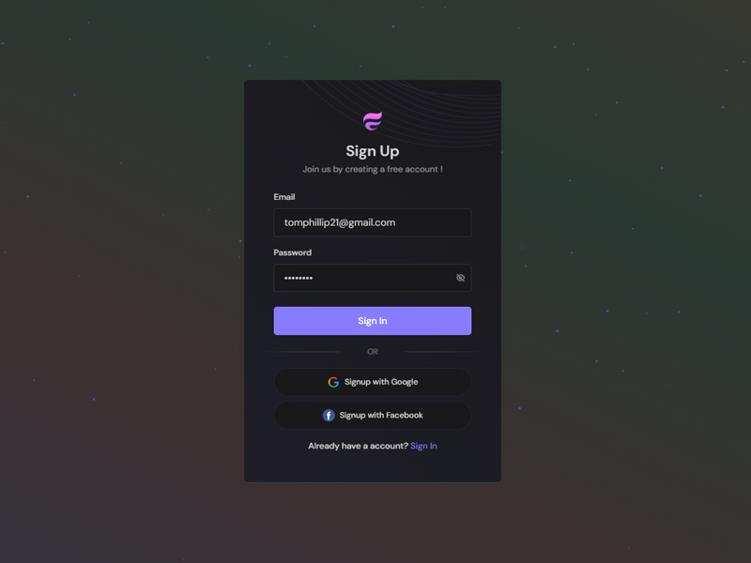The height and width of the screenshot is (563, 751).
Task: Click the Email field label
Action: pyautogui.click(x=284, y=197)
